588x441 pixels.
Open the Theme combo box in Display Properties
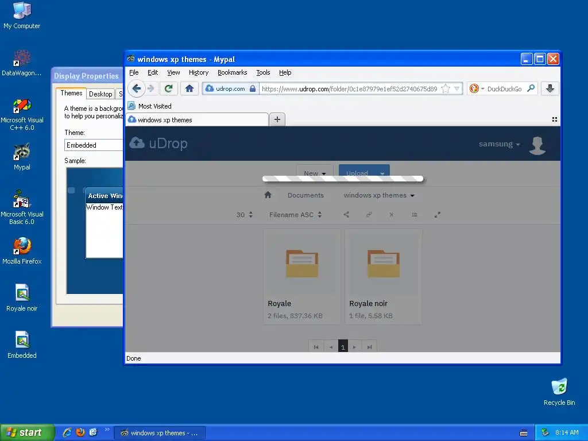(94, 145)
